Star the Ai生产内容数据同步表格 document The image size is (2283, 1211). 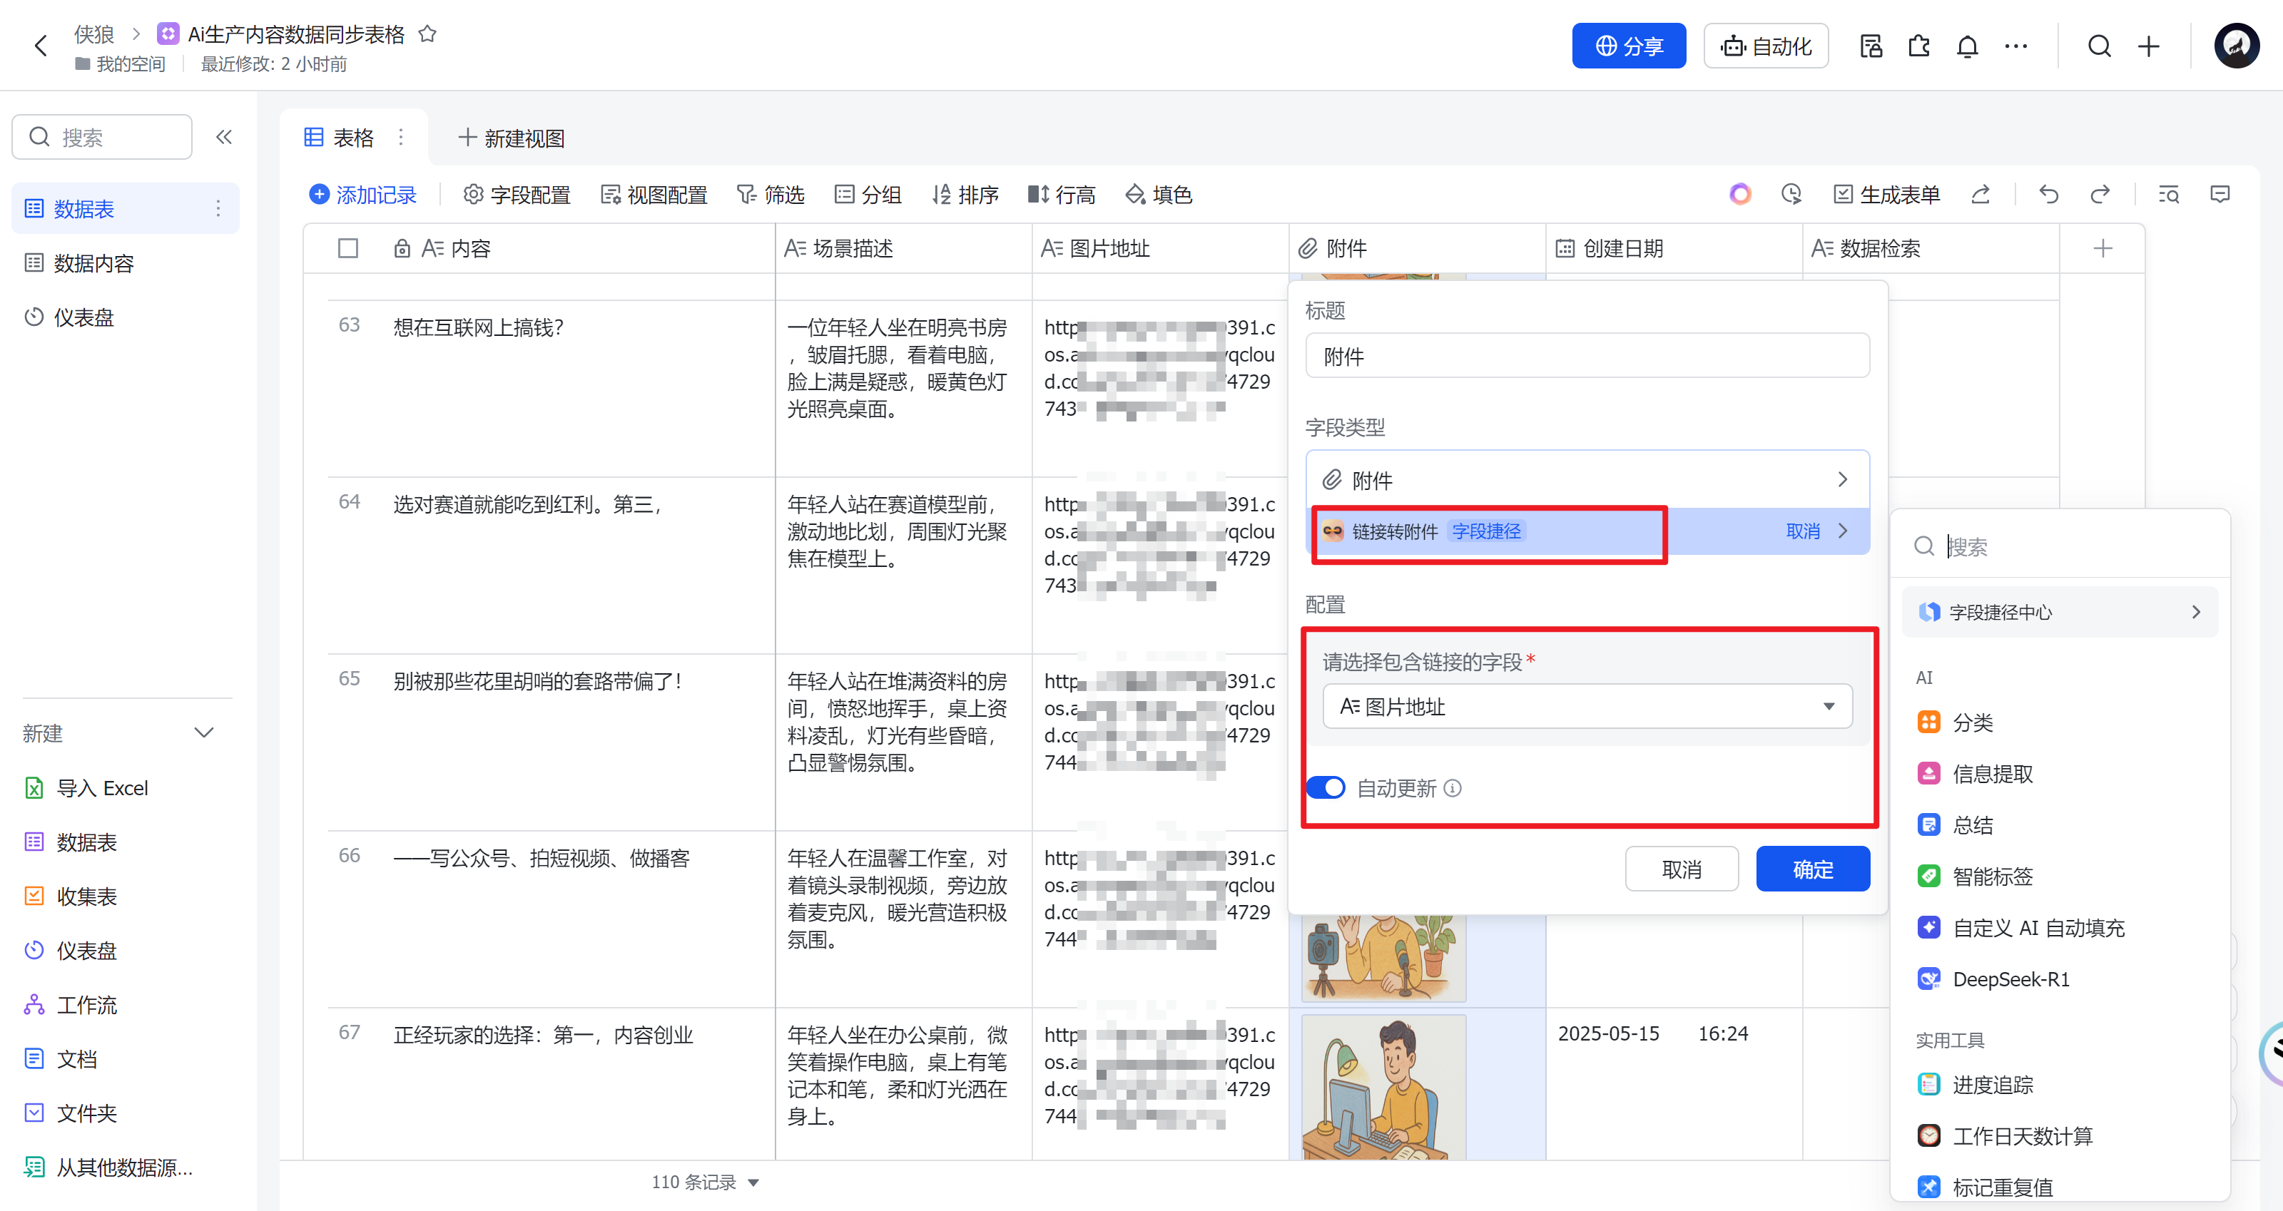(427, 34)
